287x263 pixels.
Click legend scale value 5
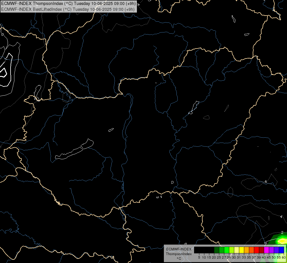[x=199, y=257]
